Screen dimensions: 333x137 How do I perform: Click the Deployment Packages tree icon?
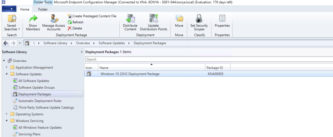point(15,94)
